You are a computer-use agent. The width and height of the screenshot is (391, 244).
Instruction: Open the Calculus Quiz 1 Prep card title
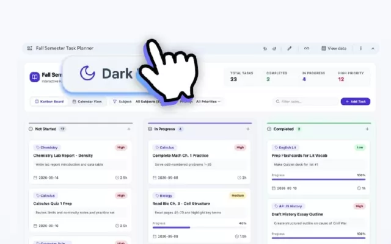(53, 204)
